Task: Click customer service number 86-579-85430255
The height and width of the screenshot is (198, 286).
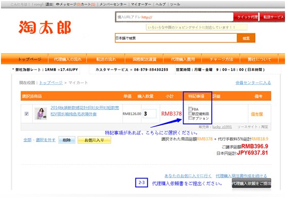Action: 151,70
